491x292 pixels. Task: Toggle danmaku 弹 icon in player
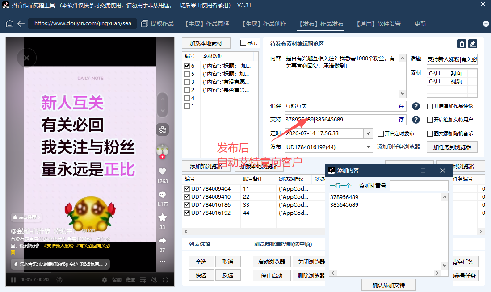(59, 280)
